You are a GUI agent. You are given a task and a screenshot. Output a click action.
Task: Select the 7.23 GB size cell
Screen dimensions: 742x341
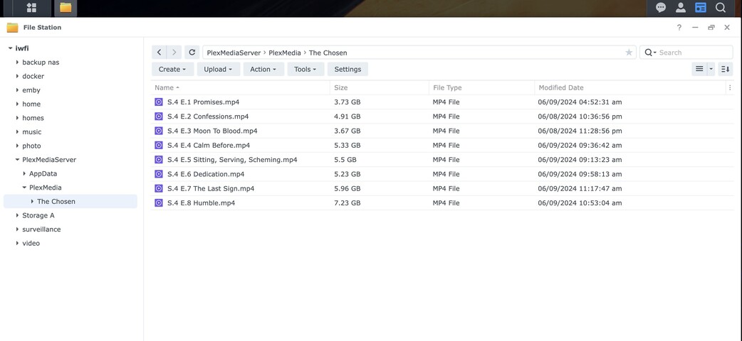(348, 203)
